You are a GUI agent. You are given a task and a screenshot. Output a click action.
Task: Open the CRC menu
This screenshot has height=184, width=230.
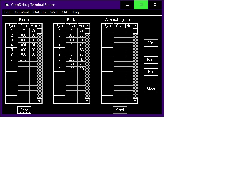[65, 12]
